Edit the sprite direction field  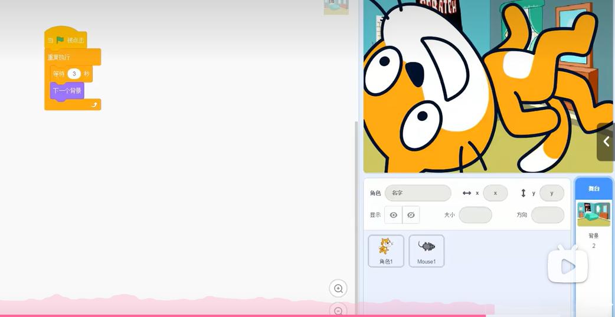(x=548, y=215)
